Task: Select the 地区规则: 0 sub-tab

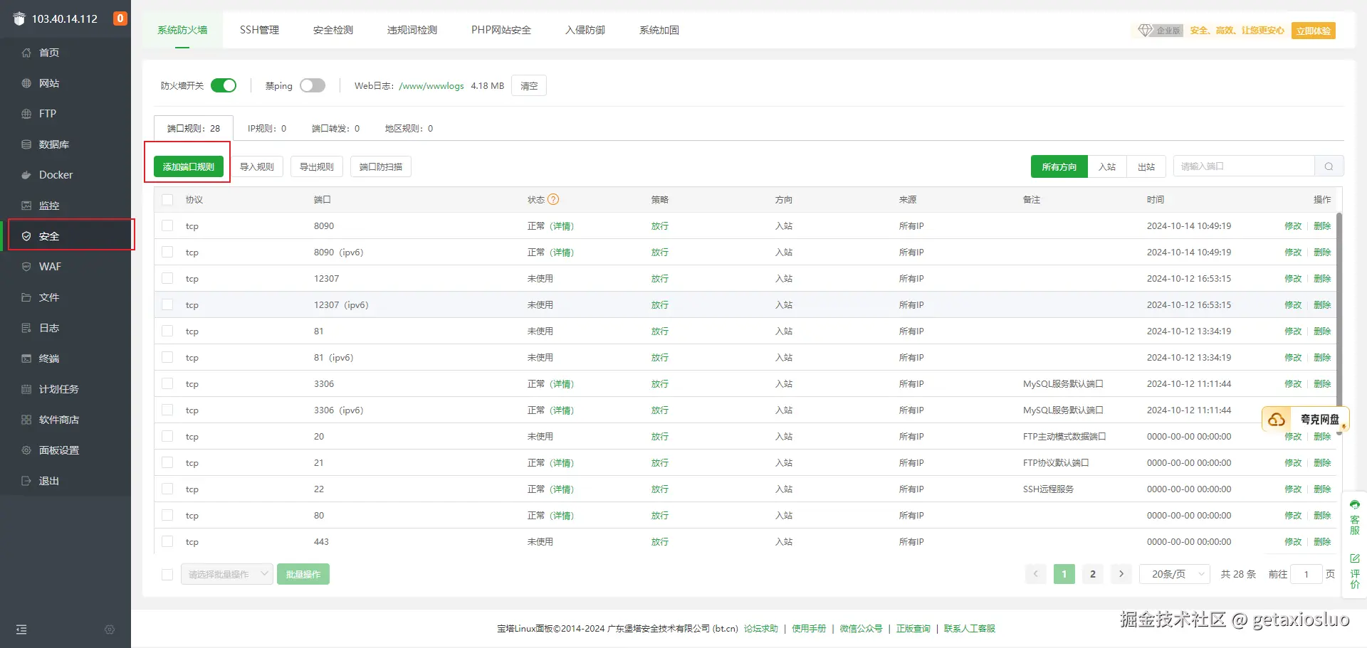Action: pos(409,129)
